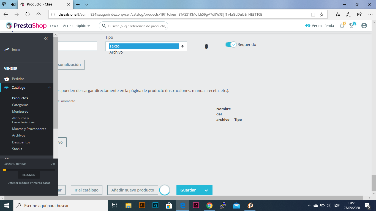
Task: Share this page from Edge toolbar
Action: 359,14
